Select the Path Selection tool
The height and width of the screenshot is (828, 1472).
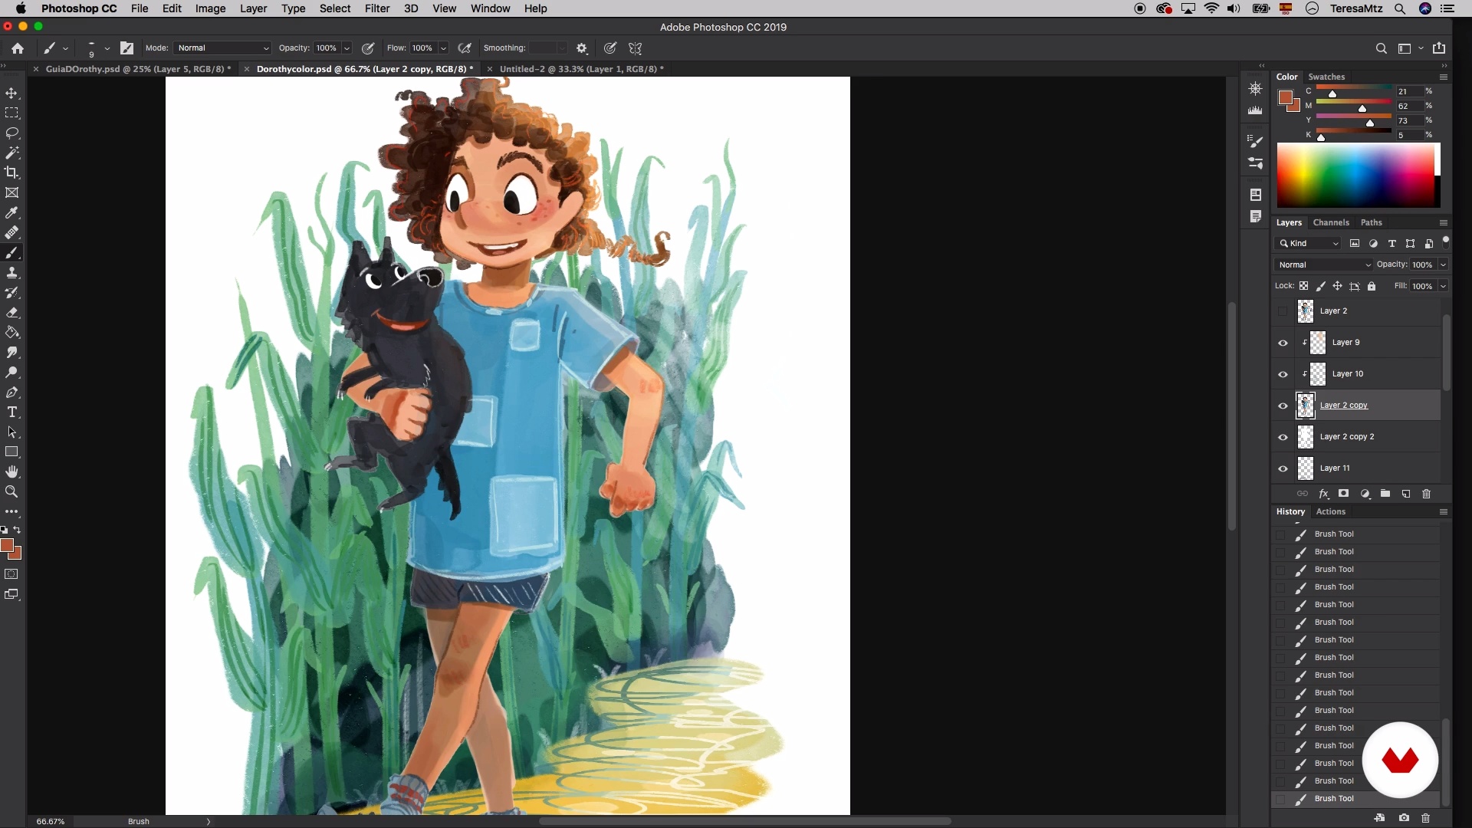pyautogui.click(x=11, y=432)
